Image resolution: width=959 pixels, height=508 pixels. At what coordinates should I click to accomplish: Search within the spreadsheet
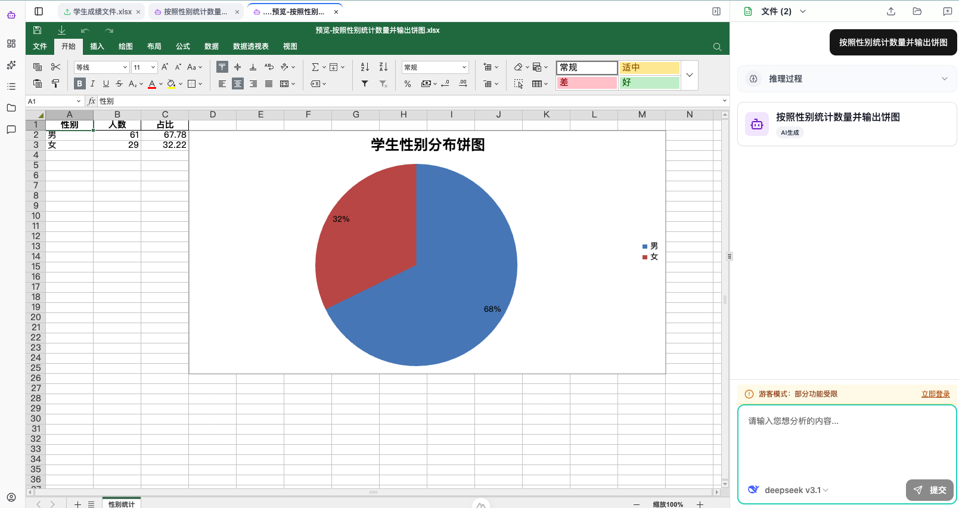717,47
